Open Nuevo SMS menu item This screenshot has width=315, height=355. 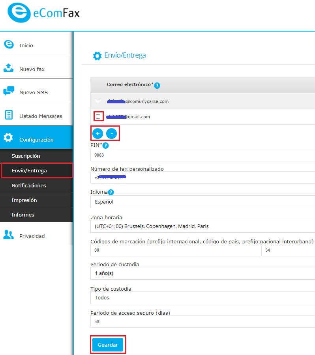(36, 90)
